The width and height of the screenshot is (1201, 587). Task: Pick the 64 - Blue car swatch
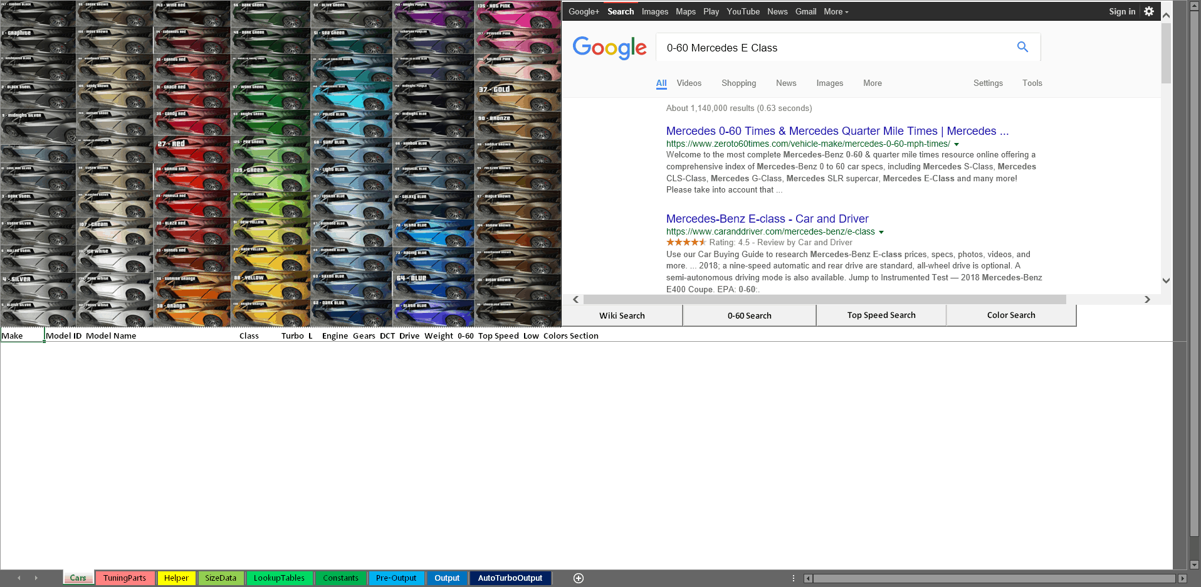tap(434, 285)
